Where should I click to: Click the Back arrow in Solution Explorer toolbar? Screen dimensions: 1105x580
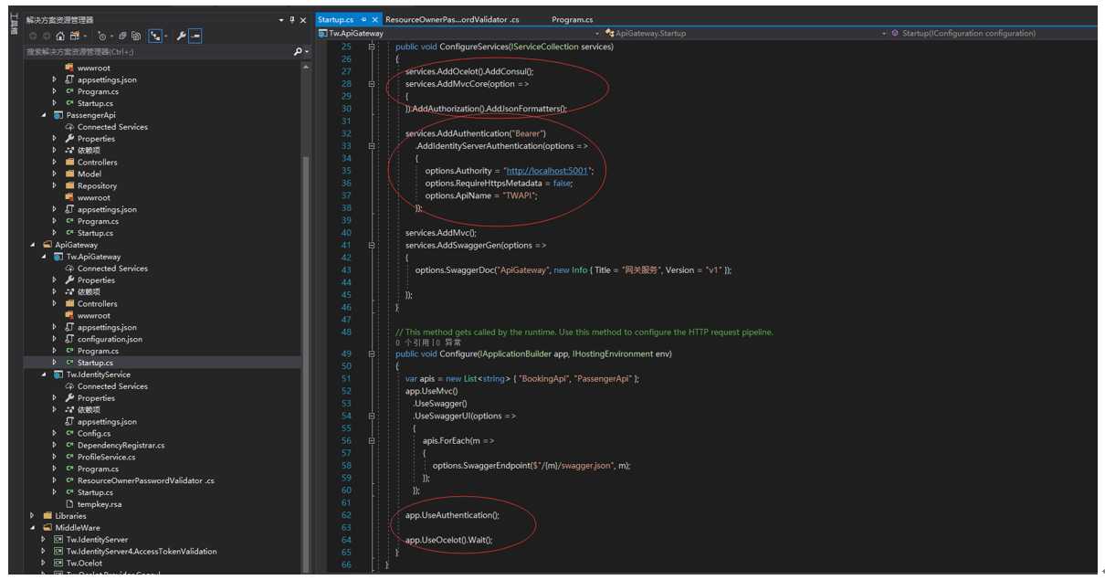tap(33, 36)
